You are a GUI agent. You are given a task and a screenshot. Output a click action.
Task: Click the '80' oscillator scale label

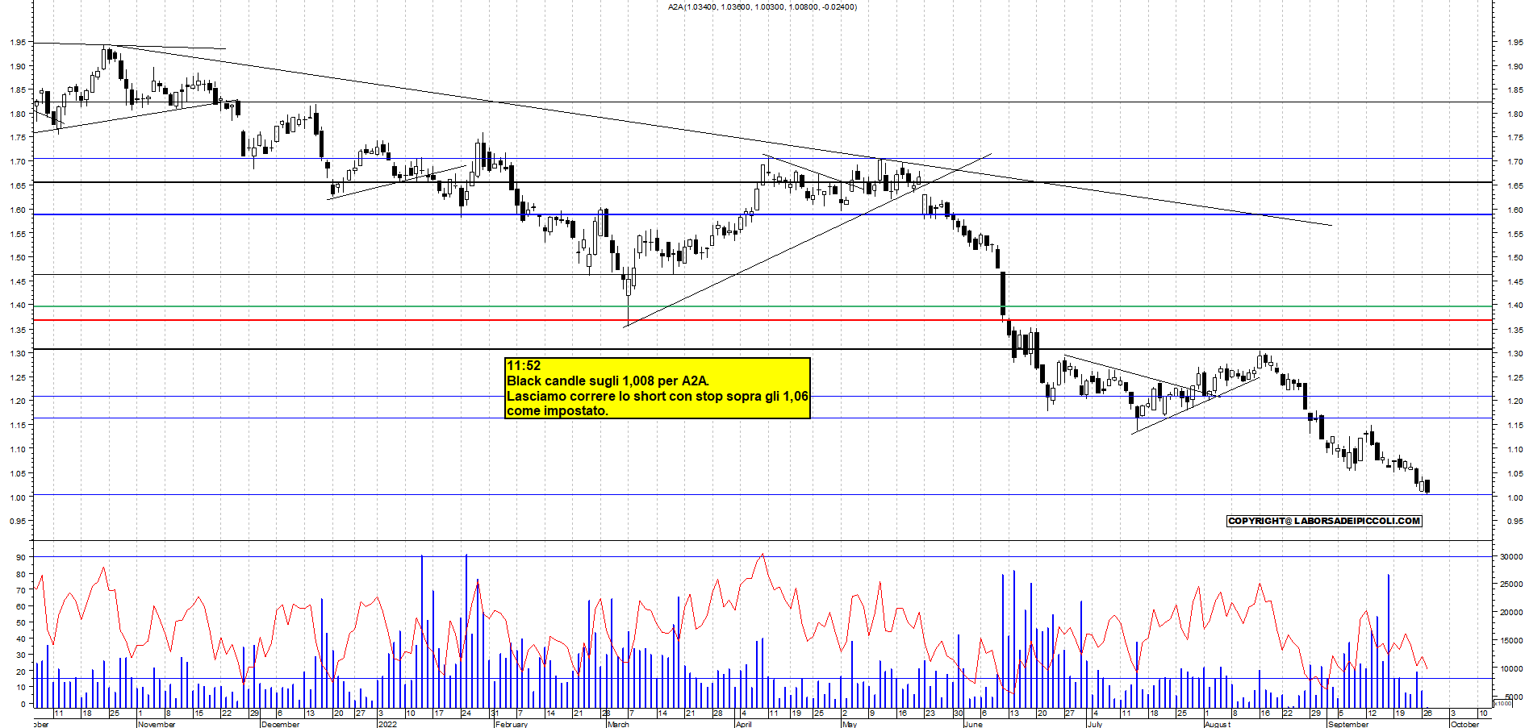coord(20,574)
